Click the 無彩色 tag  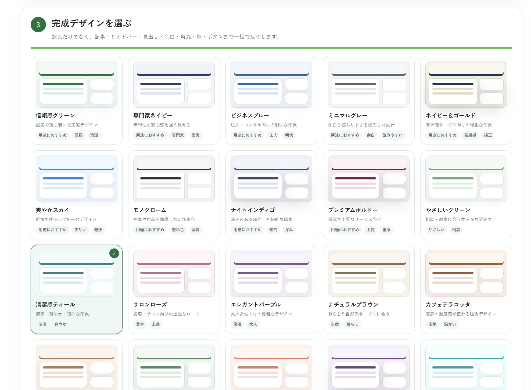click(x=178, y=230)
